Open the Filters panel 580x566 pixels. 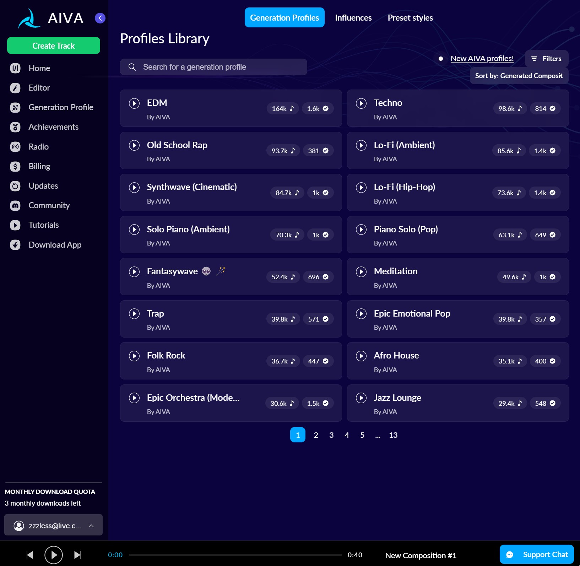[x=546, y=59]
